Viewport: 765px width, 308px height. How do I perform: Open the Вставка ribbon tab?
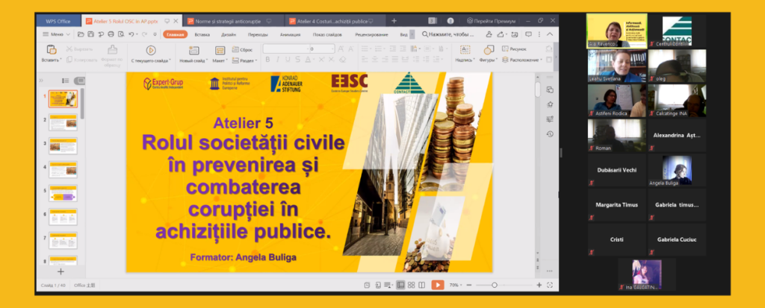tap(202, 34)
